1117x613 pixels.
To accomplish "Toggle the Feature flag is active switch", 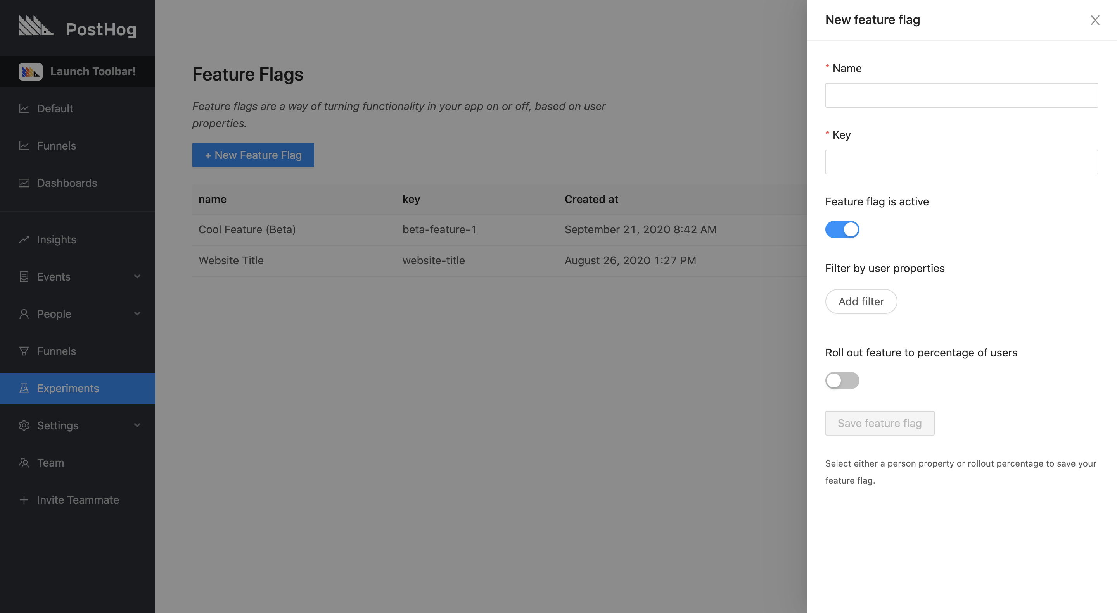I will (842, 229).
